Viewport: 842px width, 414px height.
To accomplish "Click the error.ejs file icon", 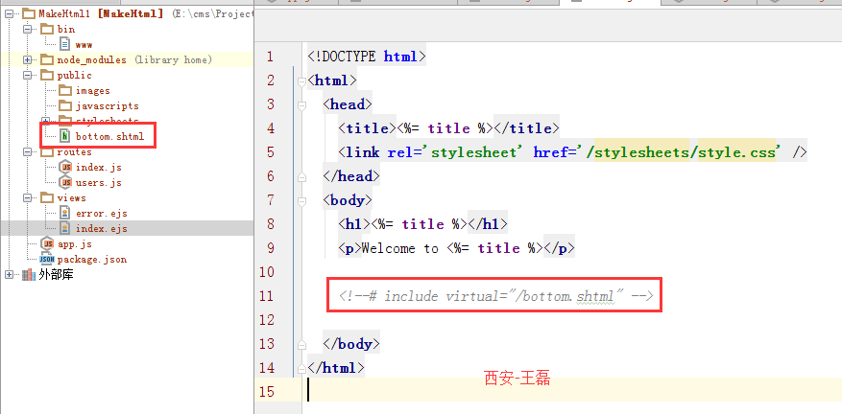I will (x=65, y=213).
